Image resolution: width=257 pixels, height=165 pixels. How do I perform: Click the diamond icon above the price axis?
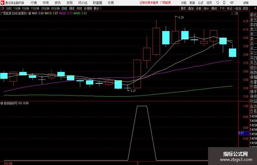click(232, 14)
